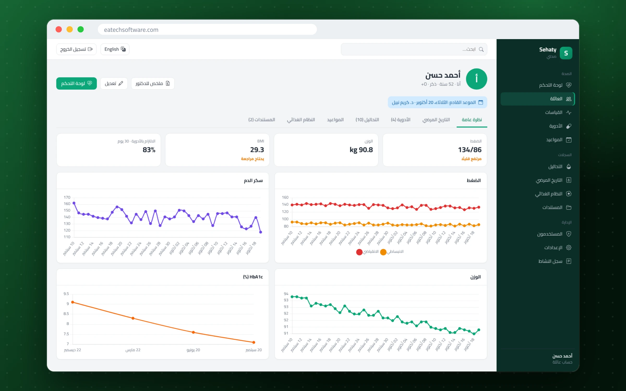Image resolution: width=626 pixels, height=391 pixels.
Task: Switch to المستندات (2) tab
Action: pos(262,120)
